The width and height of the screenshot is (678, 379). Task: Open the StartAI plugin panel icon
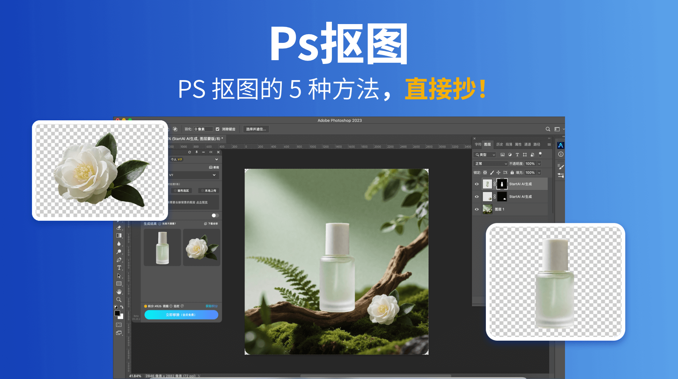560,146
